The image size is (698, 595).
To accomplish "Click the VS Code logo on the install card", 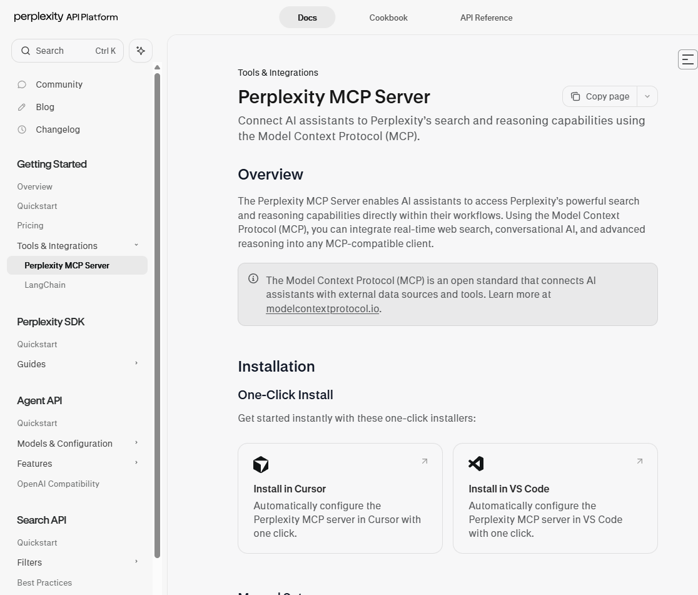I will [476, 464].
